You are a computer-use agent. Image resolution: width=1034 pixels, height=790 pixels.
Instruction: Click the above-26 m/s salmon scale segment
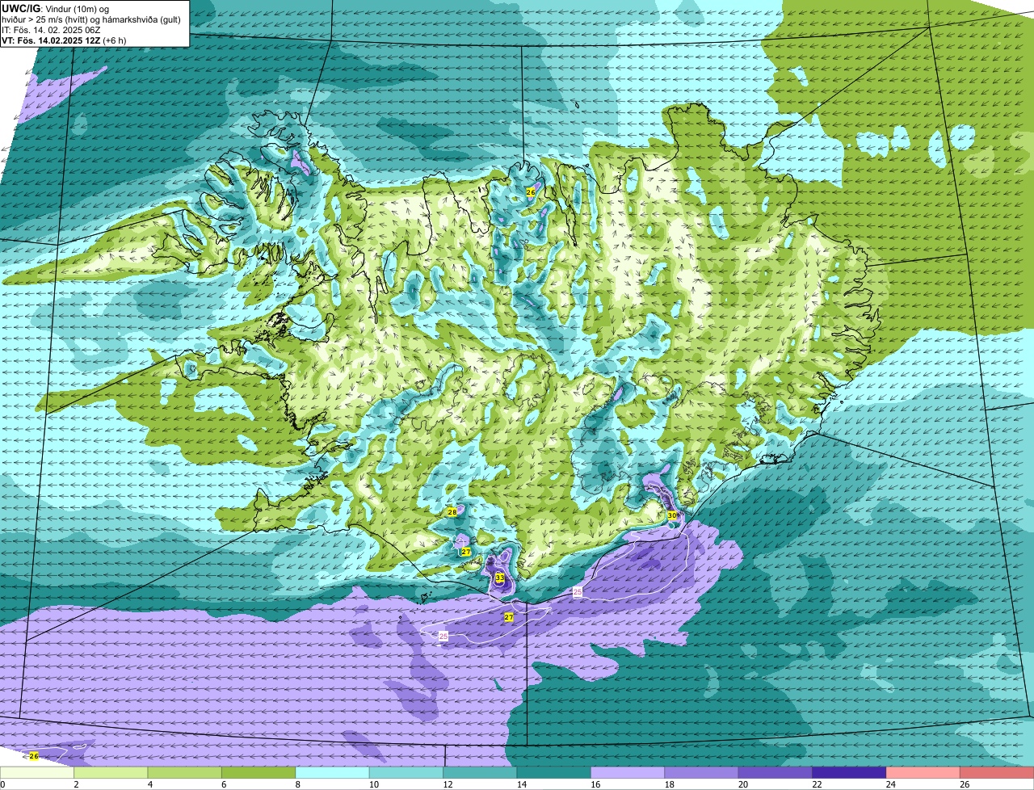point(998,773)
